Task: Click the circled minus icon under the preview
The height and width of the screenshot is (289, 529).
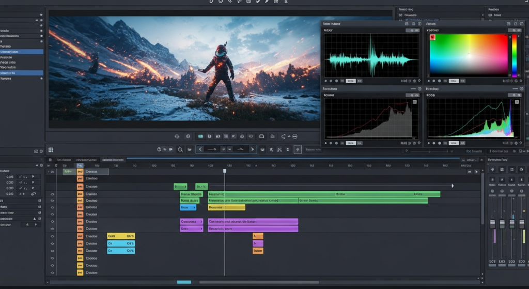Action: pyautogui.click(x=295, y=136)
